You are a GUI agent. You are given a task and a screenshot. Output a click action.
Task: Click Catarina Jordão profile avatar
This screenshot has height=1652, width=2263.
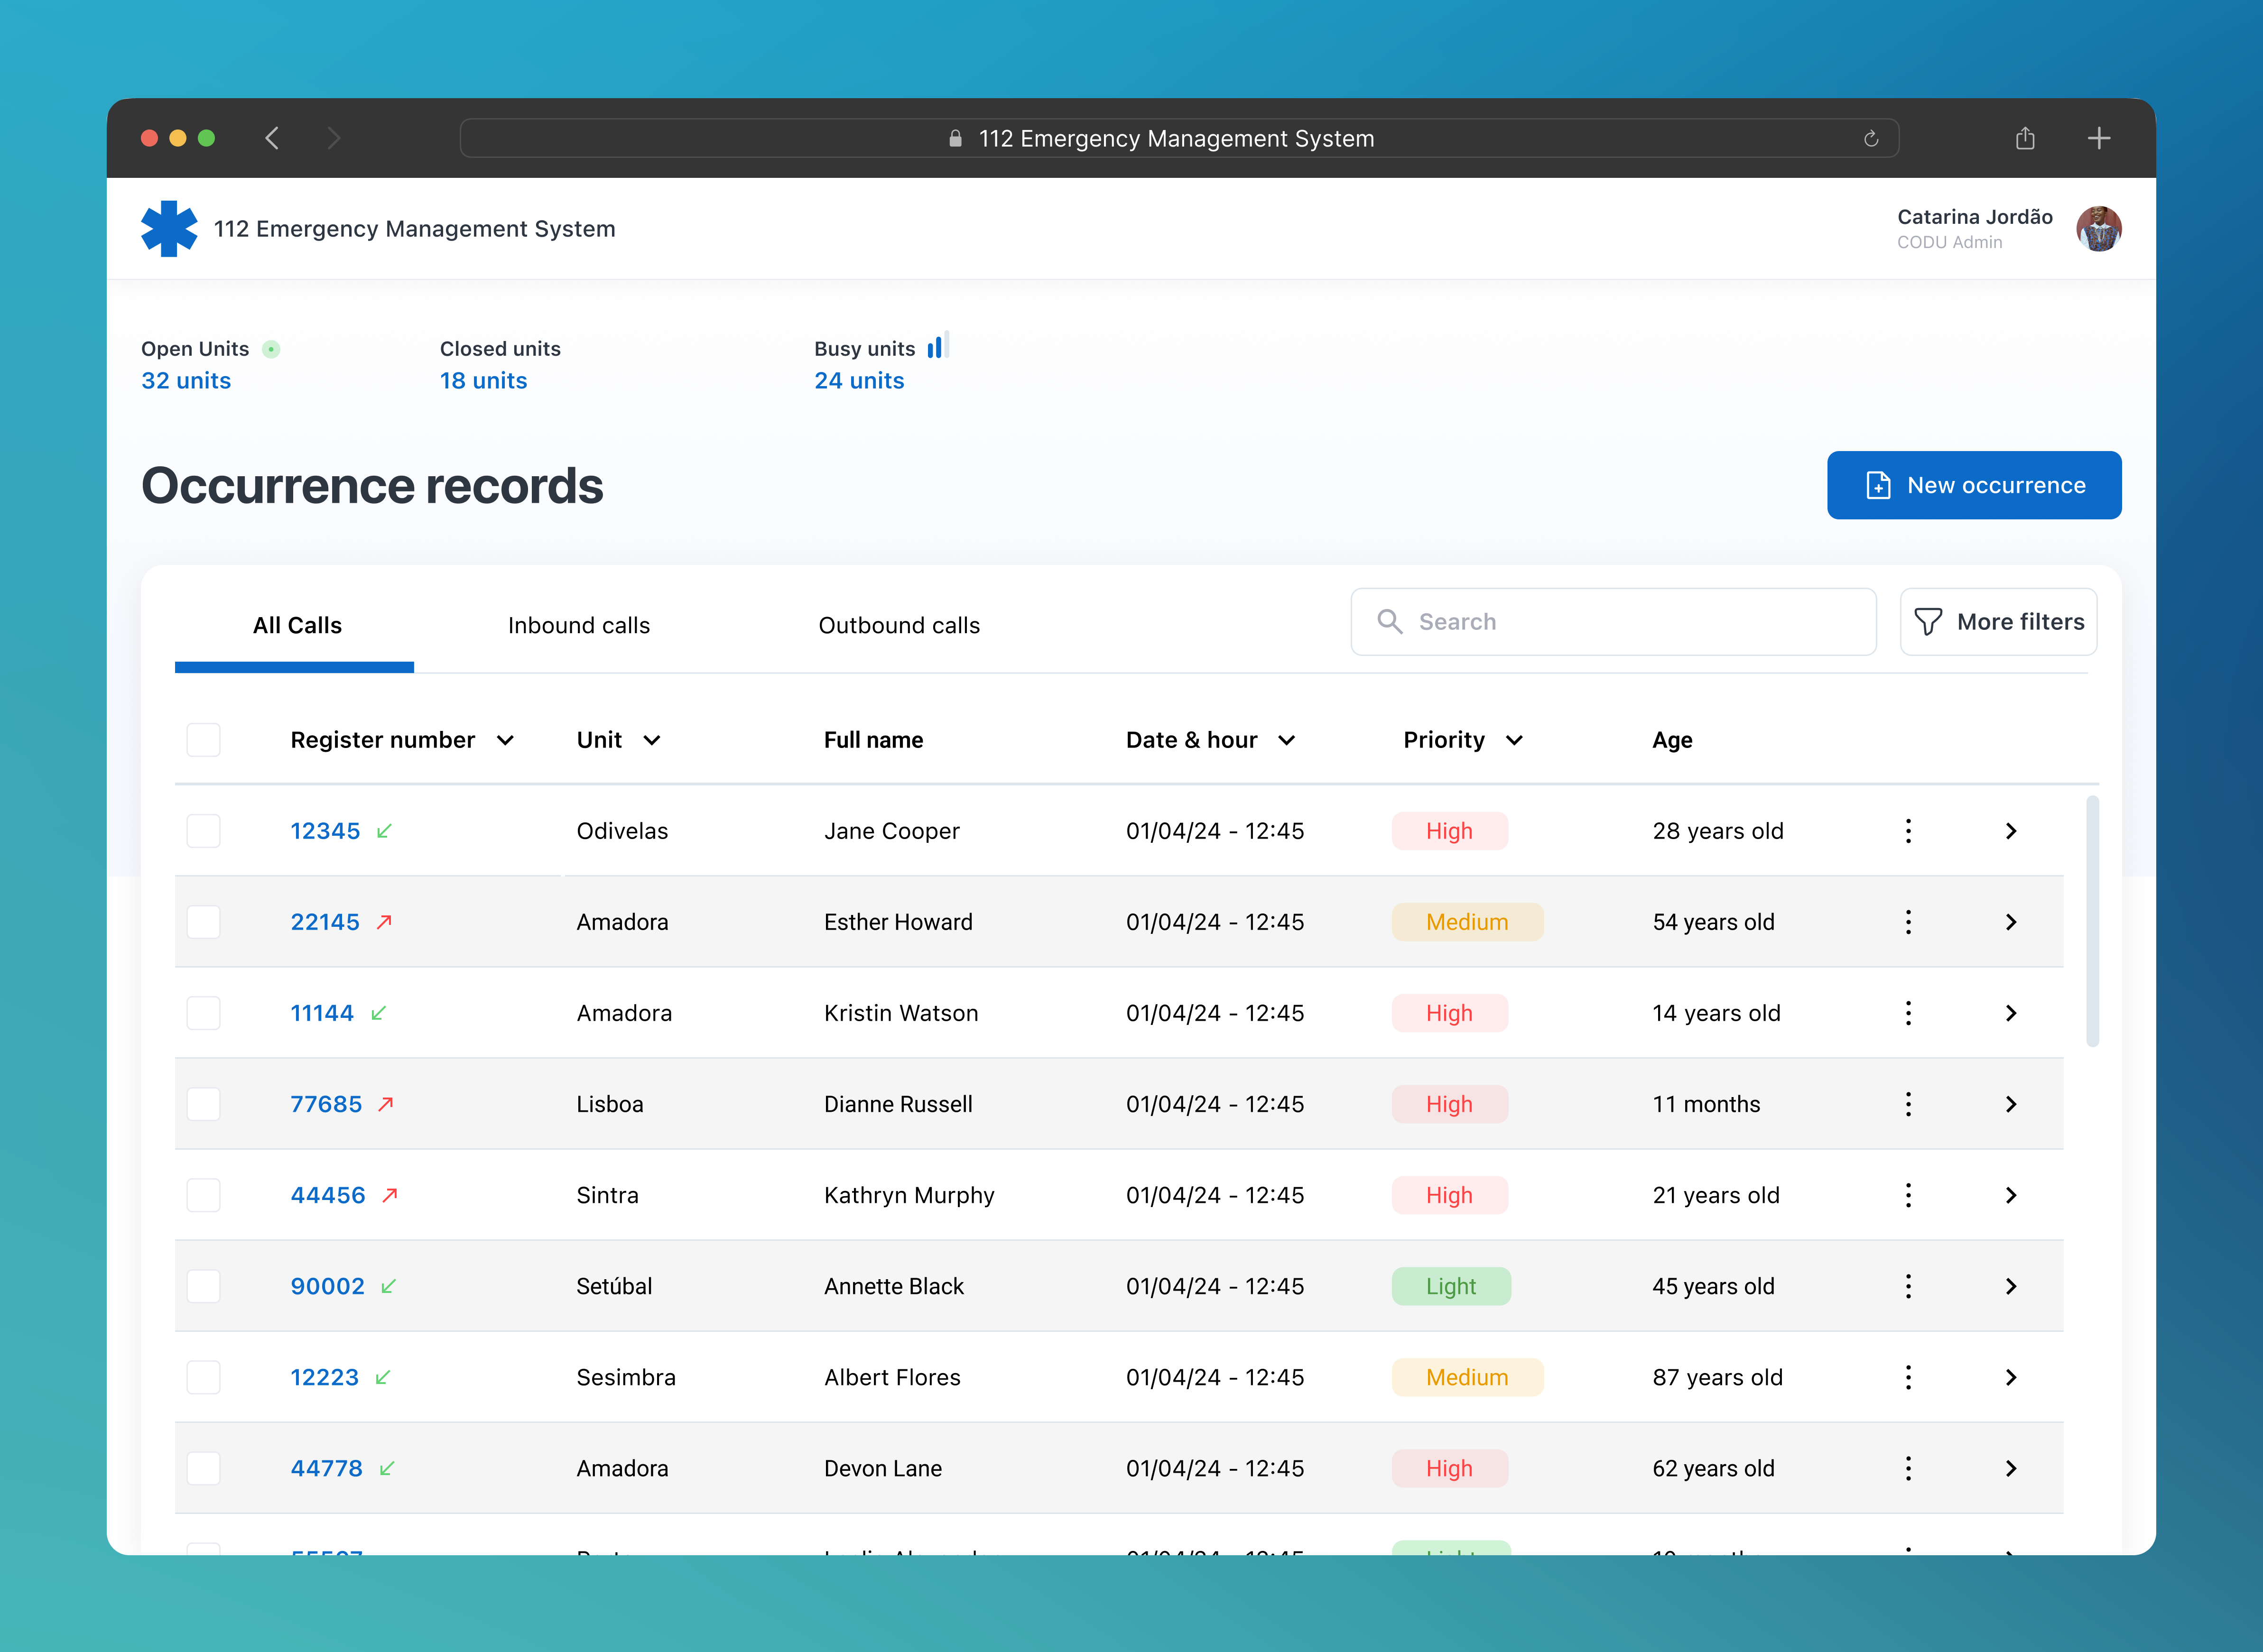pos(2098,229)
